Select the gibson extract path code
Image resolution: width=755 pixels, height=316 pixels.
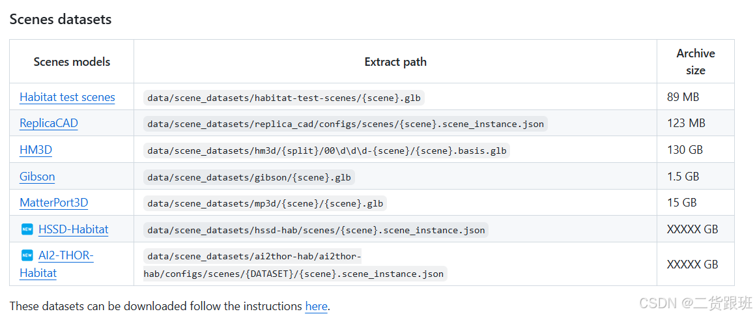250,177
